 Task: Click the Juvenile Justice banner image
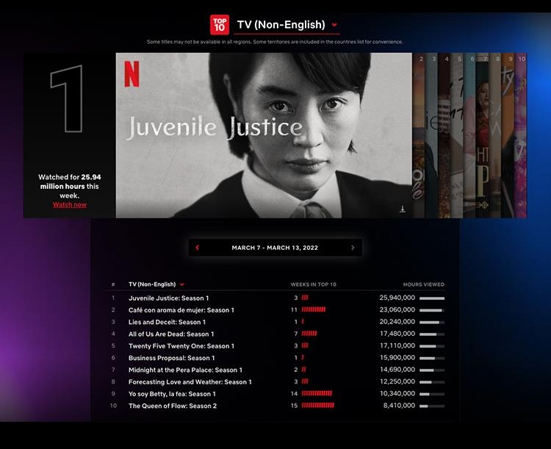click(264, 135)
